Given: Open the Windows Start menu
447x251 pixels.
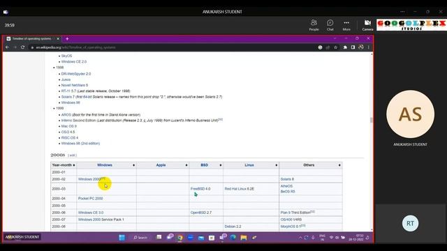Looking at the screenshot, I should tap(122, 237).
